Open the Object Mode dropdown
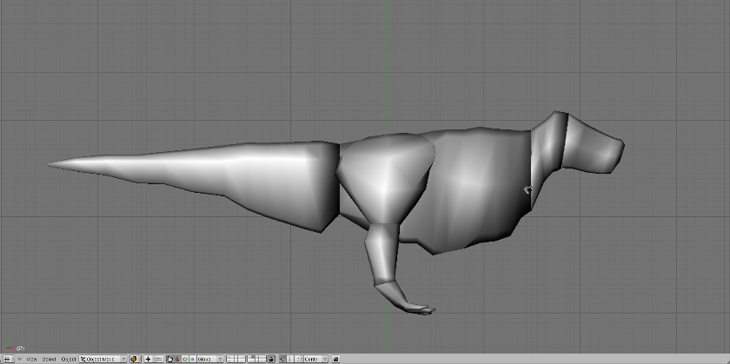 (103, 359)
